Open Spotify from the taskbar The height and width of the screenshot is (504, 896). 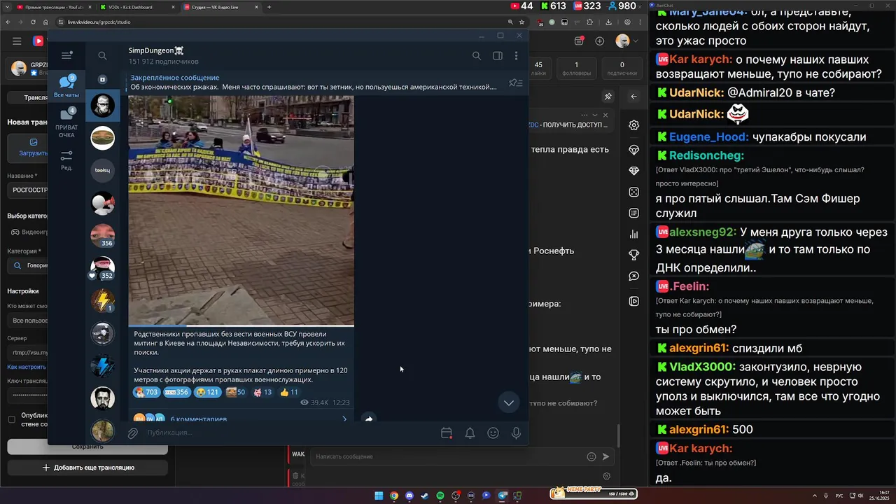tap(440, 496)
